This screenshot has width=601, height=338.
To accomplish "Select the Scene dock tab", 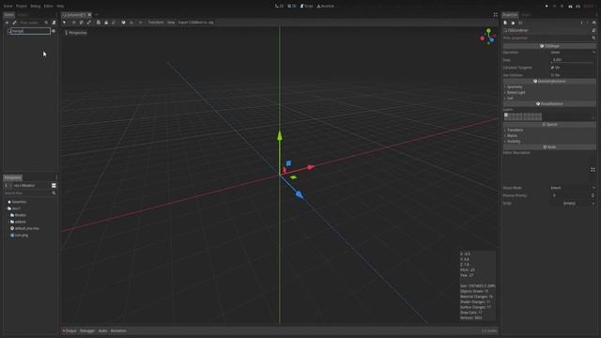I will (x=8, y=15).
